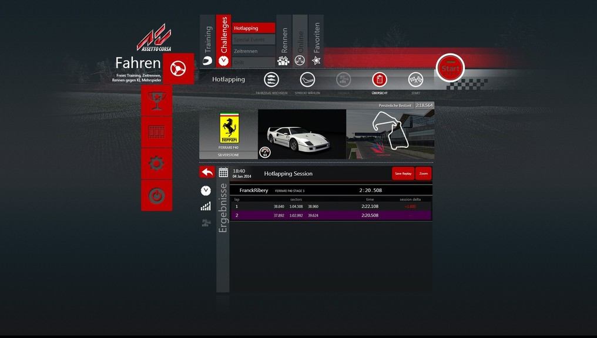Click sector time 1:04.508 in lap 1
The width and height of the screenshot is (597, 338).
click(296, 207)
